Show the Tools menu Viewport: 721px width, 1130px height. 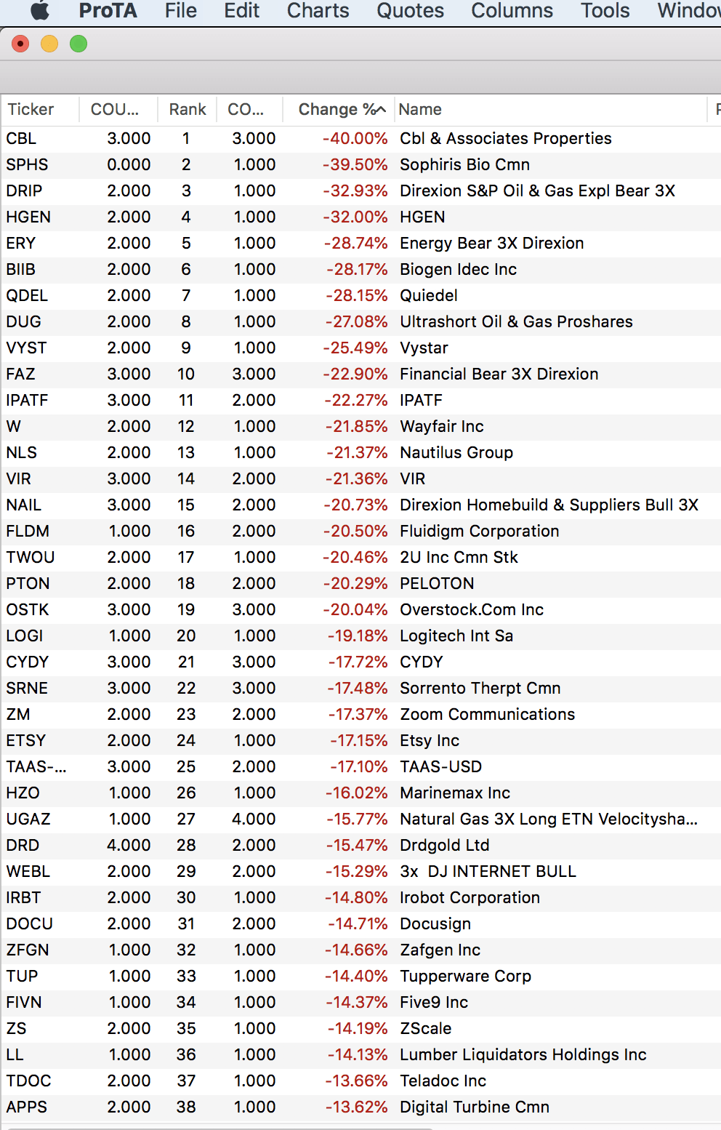tap(605, 10)
